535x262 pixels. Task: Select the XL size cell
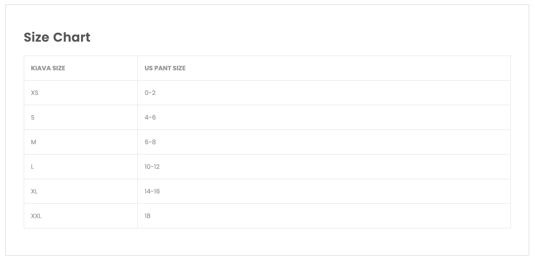[x=34, y=191]
